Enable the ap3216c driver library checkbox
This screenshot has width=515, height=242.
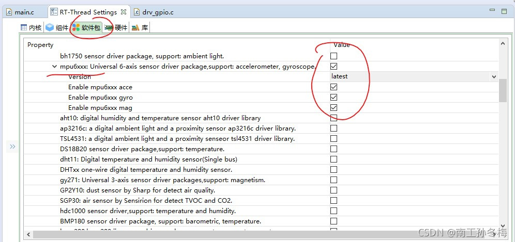[334, 128]
